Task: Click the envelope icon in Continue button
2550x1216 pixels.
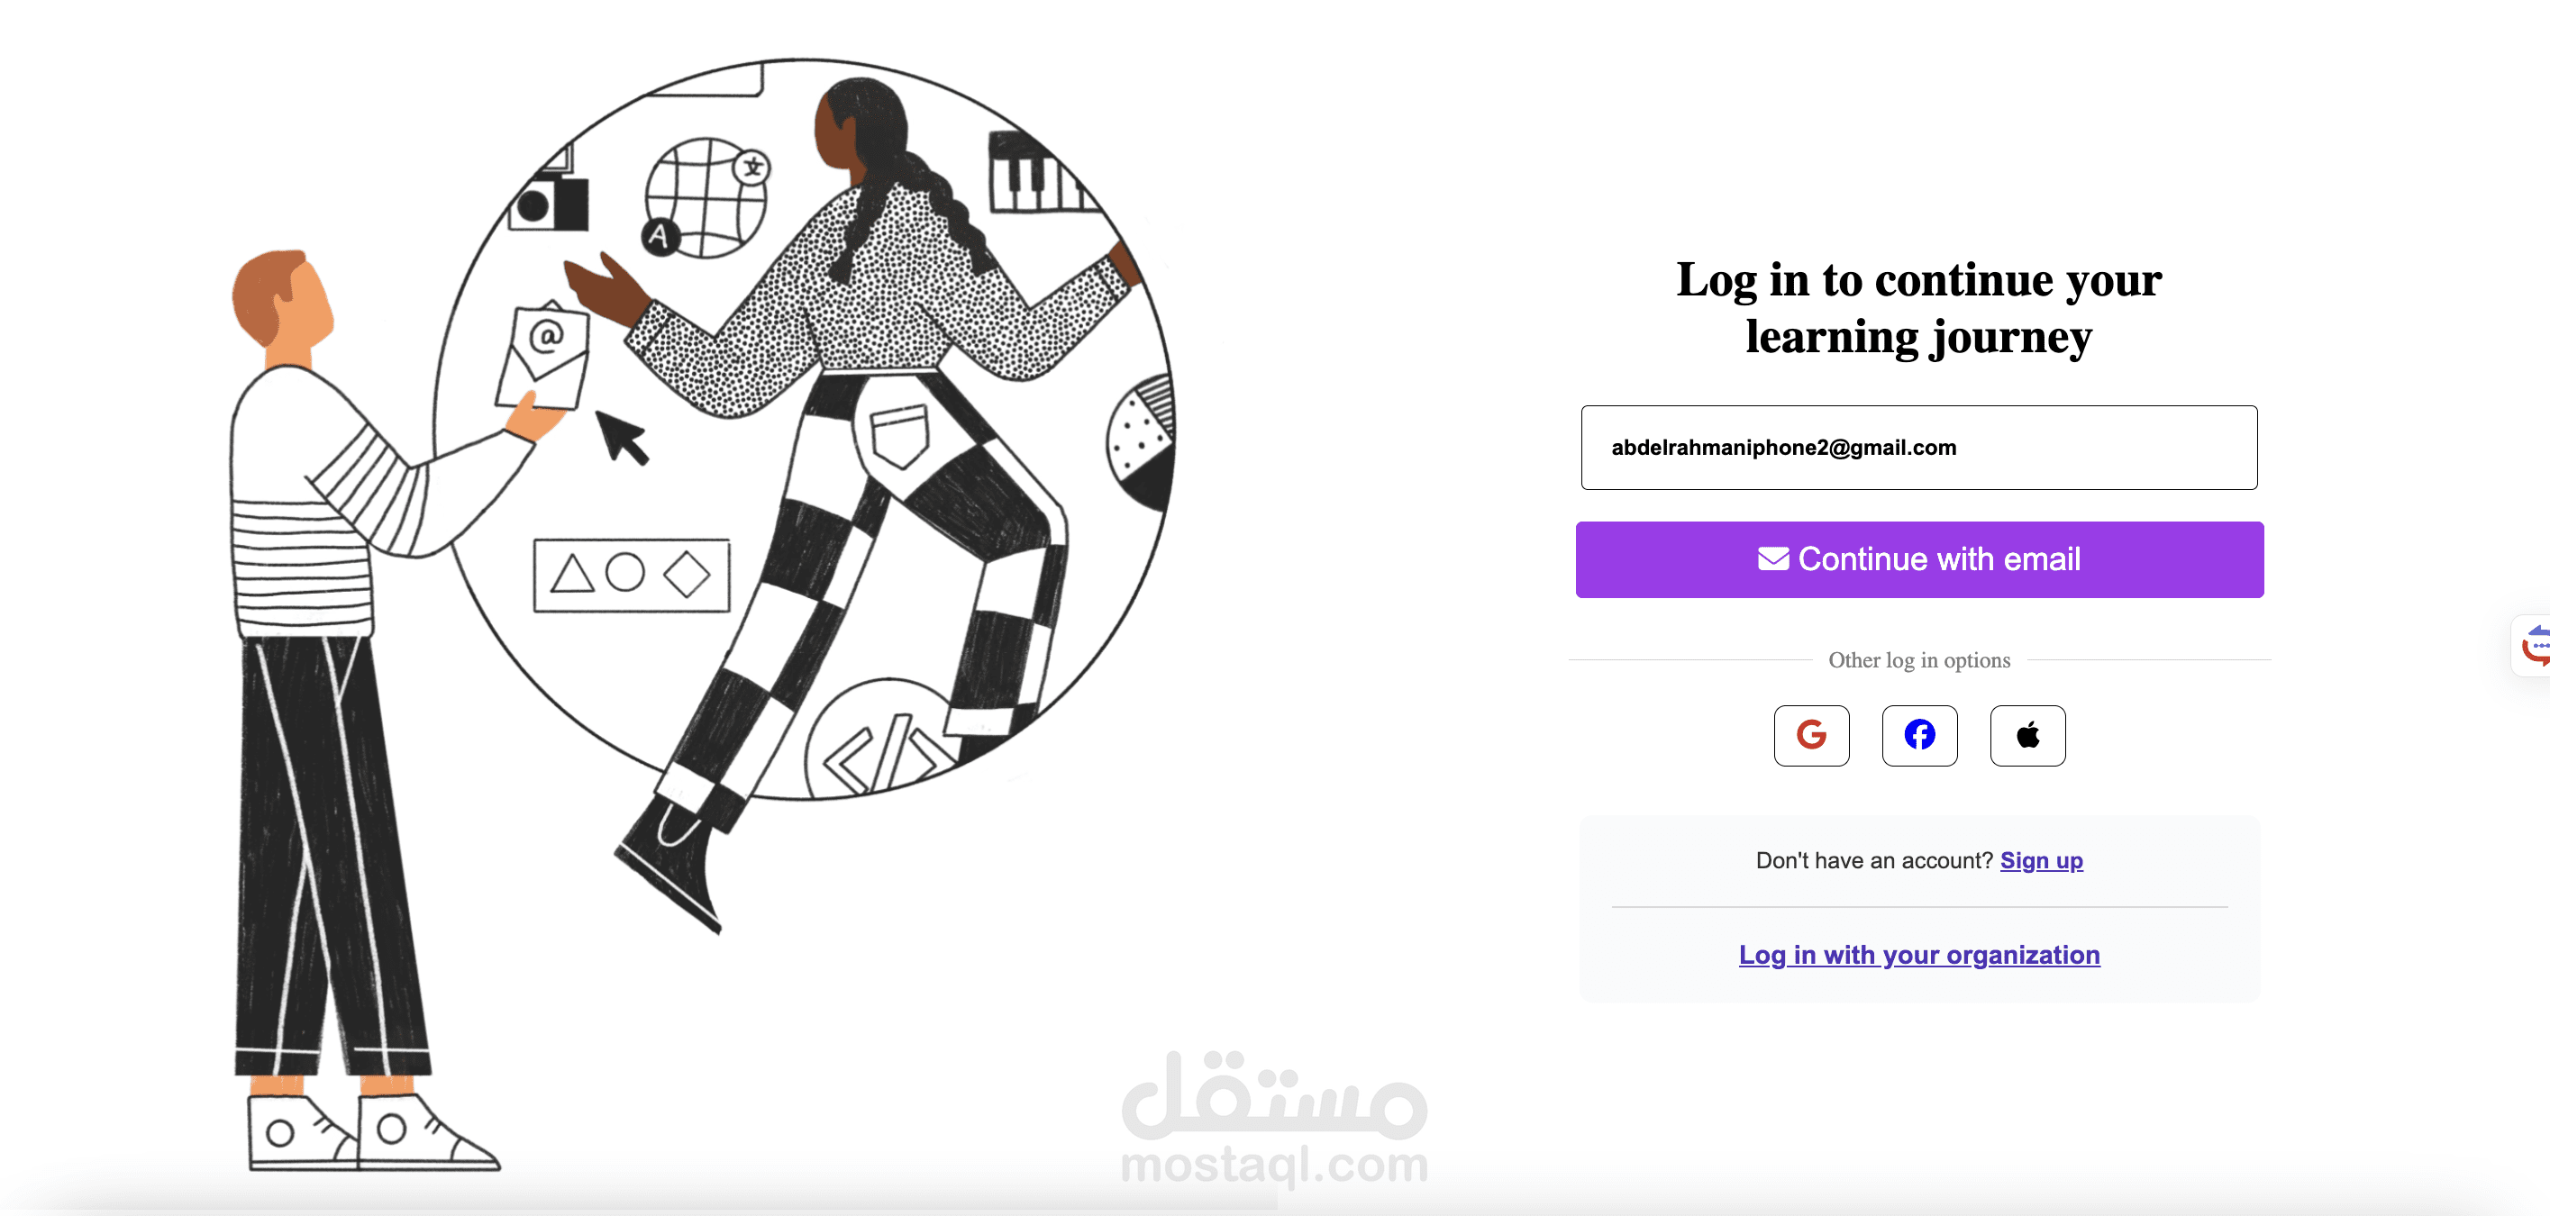Action: 1773,559
